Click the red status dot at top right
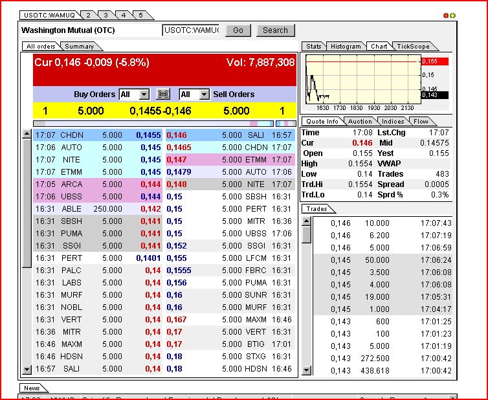This screenshot has width=488, height=400. tap(446, 16)
